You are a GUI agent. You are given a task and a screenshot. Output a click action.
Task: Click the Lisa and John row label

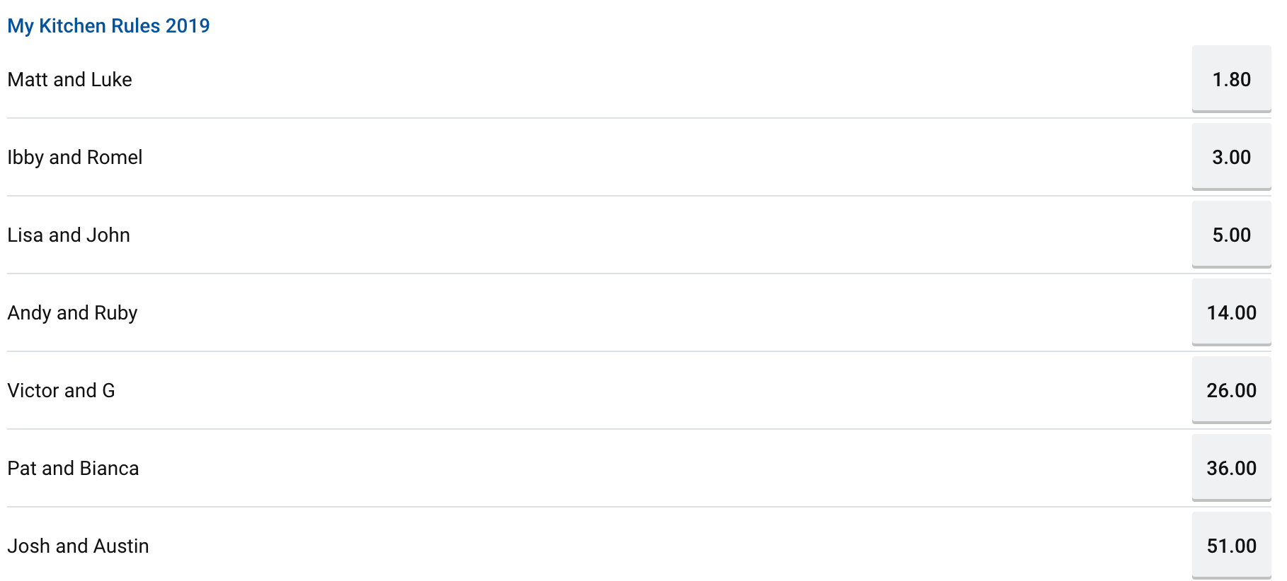(69, 235)
